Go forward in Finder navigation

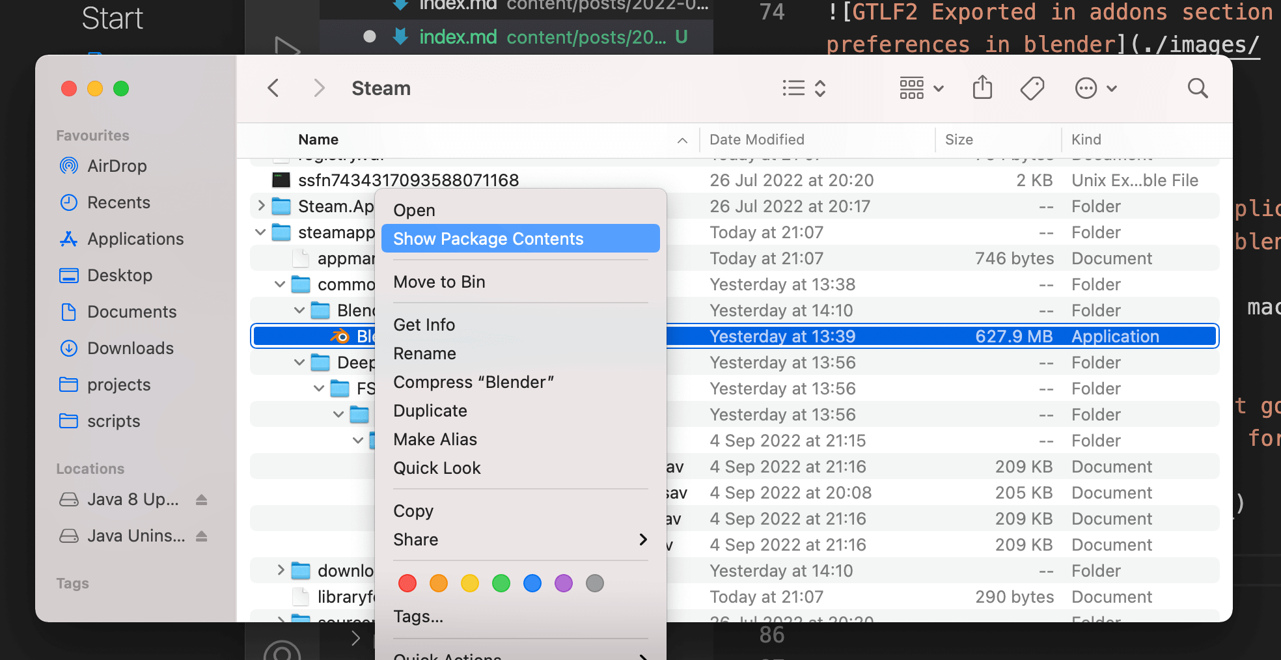pyautogui.click(x=319, y=88)
